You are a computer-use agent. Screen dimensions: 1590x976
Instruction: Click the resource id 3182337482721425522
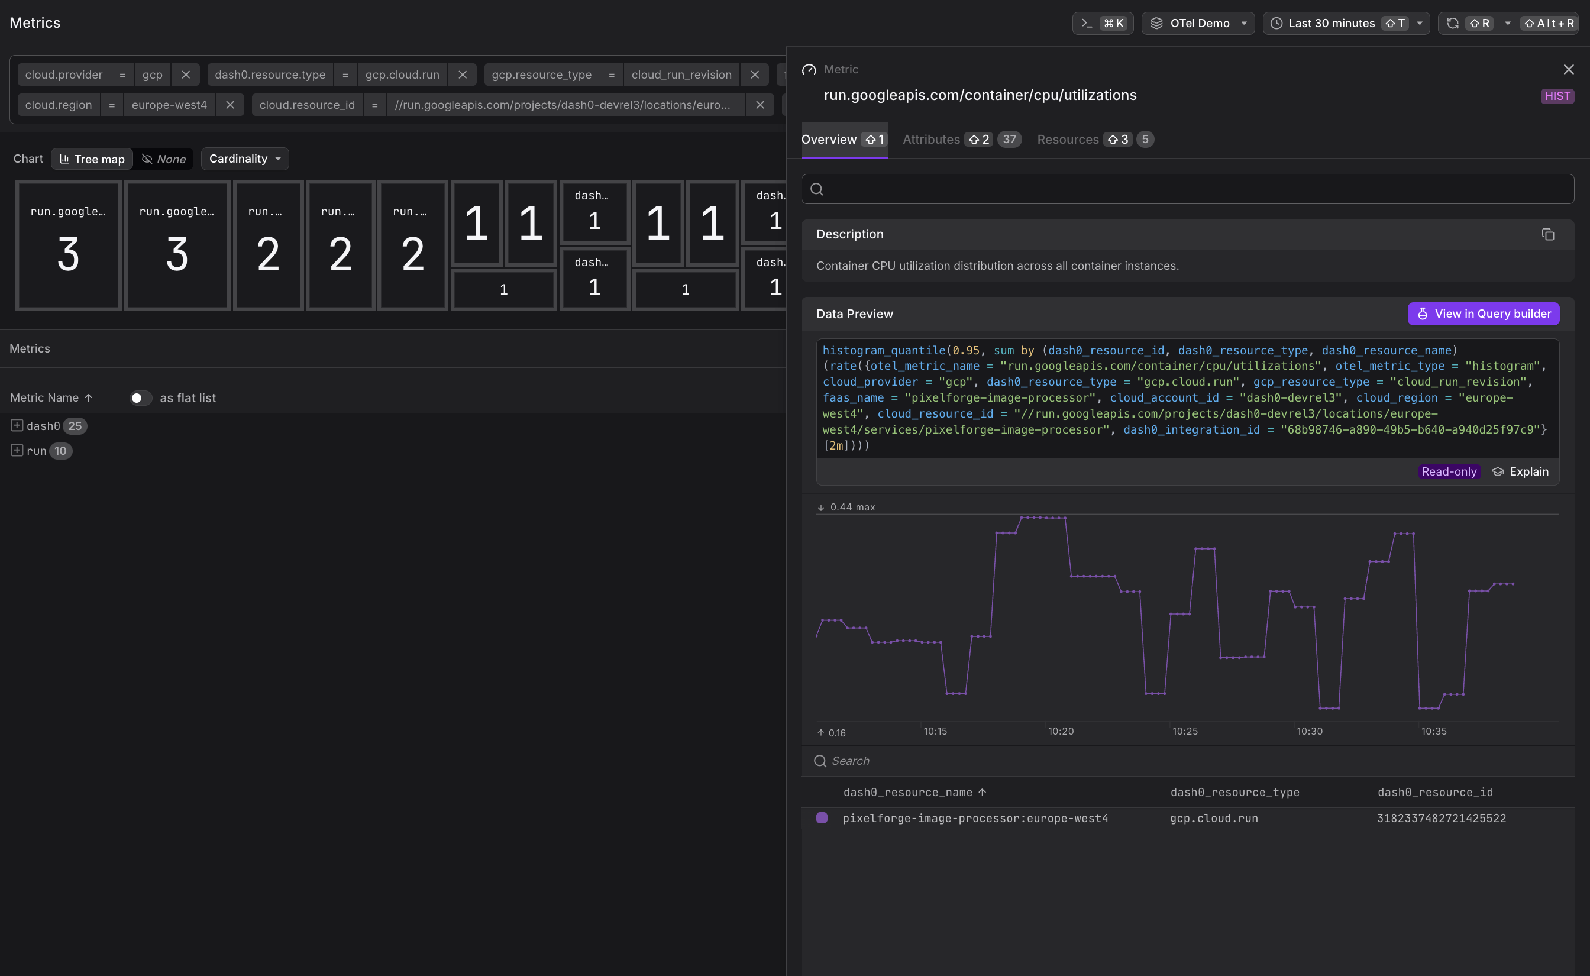click(x=1441, y=819)
